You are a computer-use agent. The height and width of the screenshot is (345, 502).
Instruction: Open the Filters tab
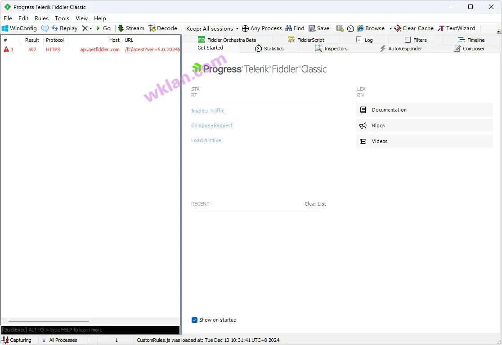416,40
